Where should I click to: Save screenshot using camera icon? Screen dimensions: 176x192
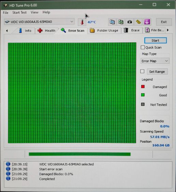[130, 22]
